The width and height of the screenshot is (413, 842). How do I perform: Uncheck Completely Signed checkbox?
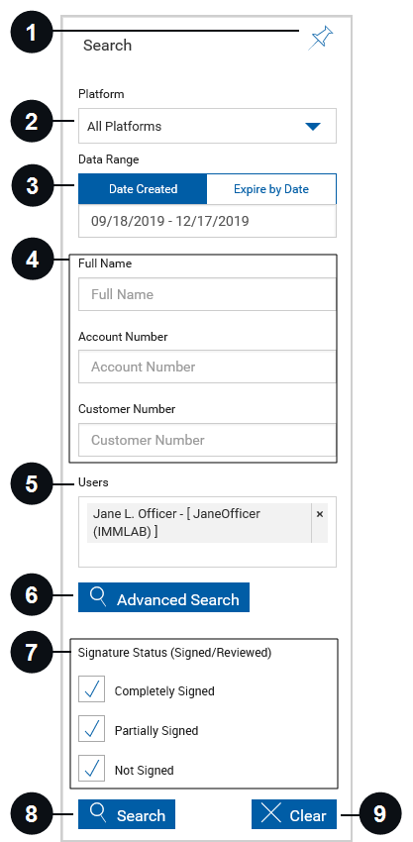click(x=92, y=689)
